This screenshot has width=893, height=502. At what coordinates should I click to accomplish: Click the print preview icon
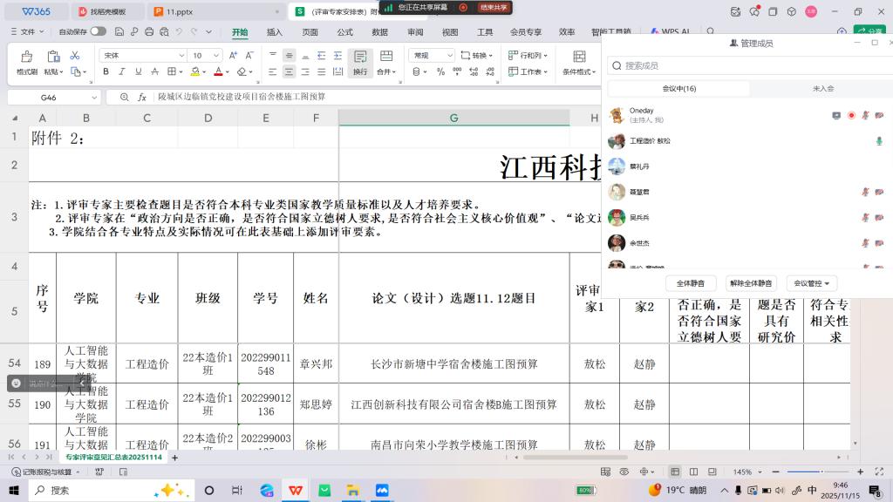(x=164, y=32)
